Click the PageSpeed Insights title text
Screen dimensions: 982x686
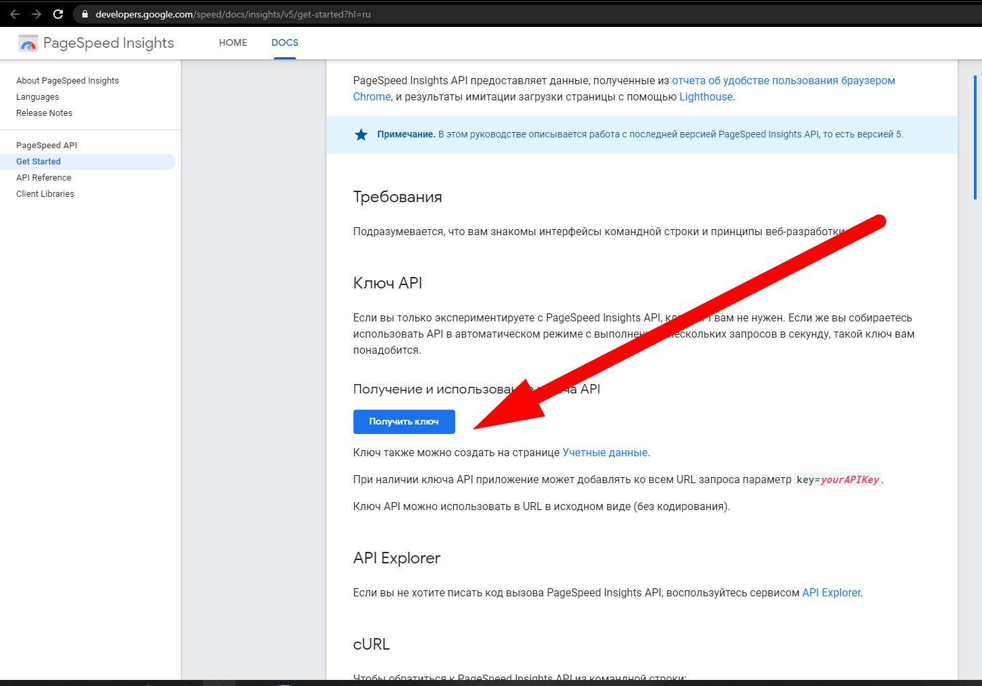pos(109,43)
